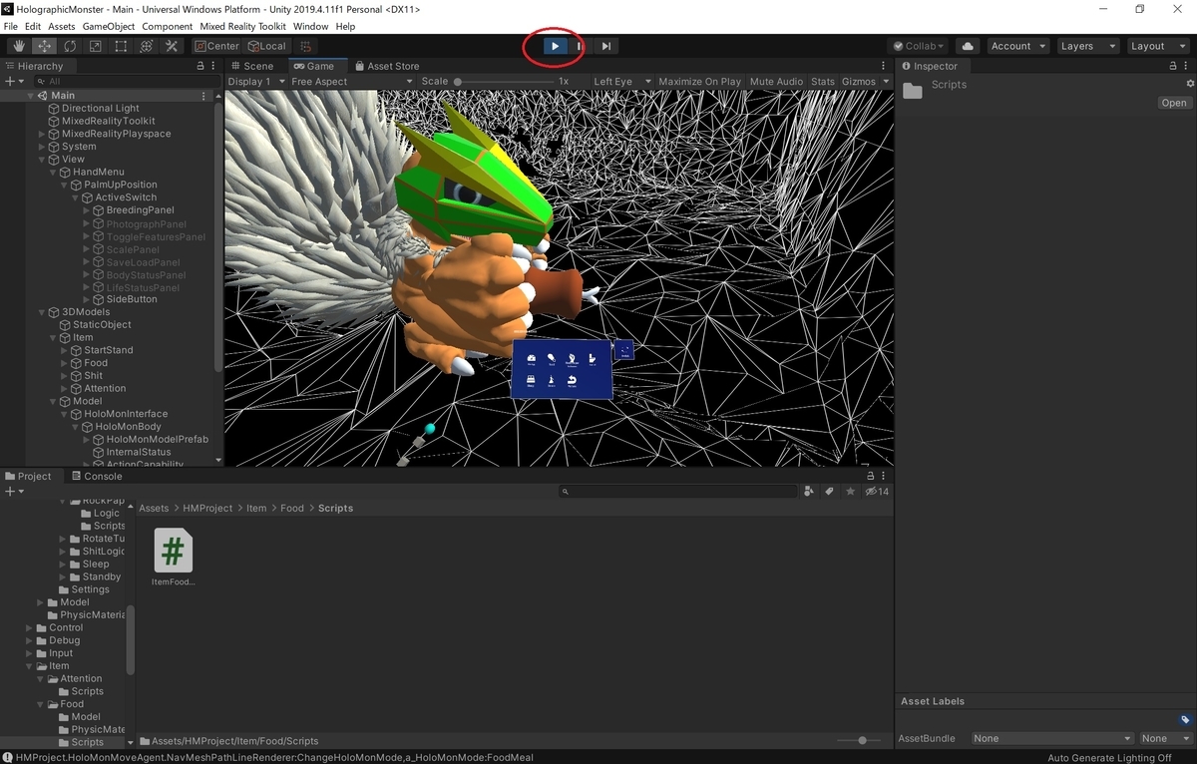Image resolution: width=1197 pixels, height=764 pixels.
Task: Toggle the Stats overlay
Action: point(823,82)
